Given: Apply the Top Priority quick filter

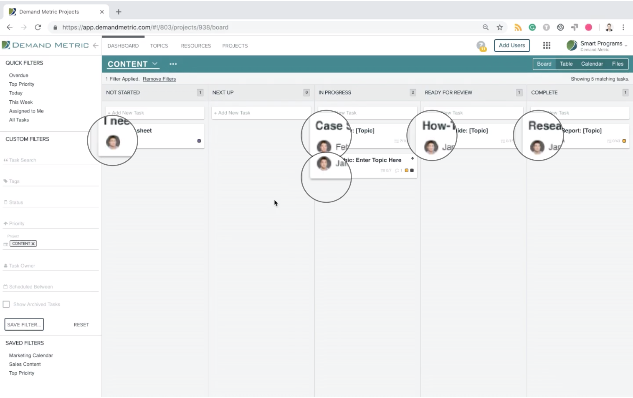Looking at the screenshot, I should (x=22, y=84).
